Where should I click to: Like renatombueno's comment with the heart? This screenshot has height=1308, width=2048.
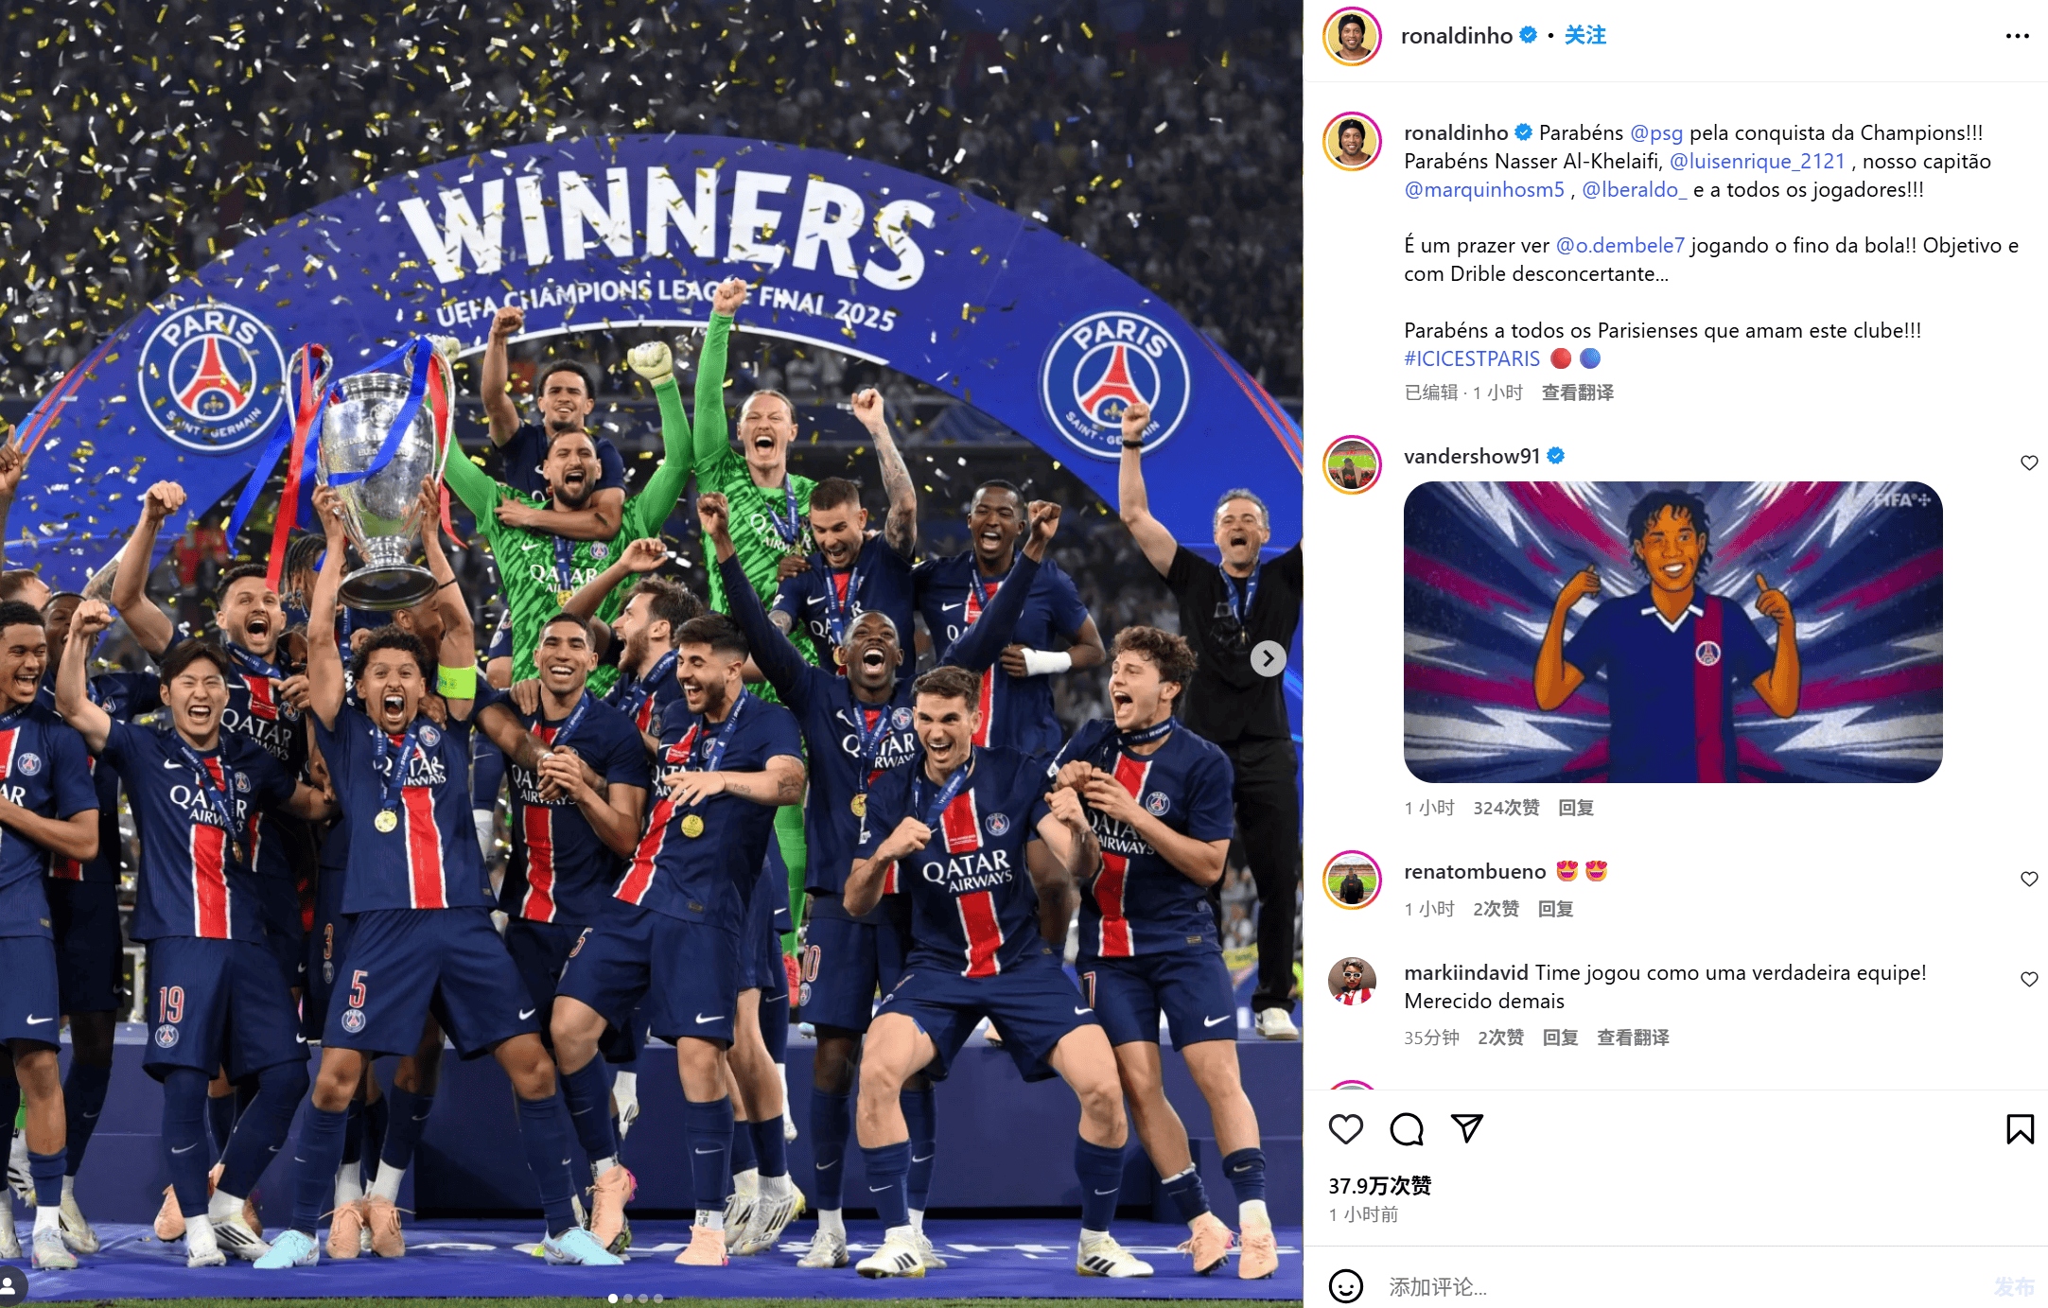[2029, 879]
